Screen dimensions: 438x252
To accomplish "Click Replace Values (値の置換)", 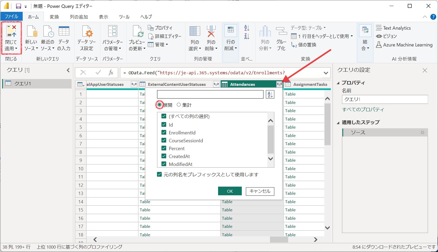I will coord(304,45).
